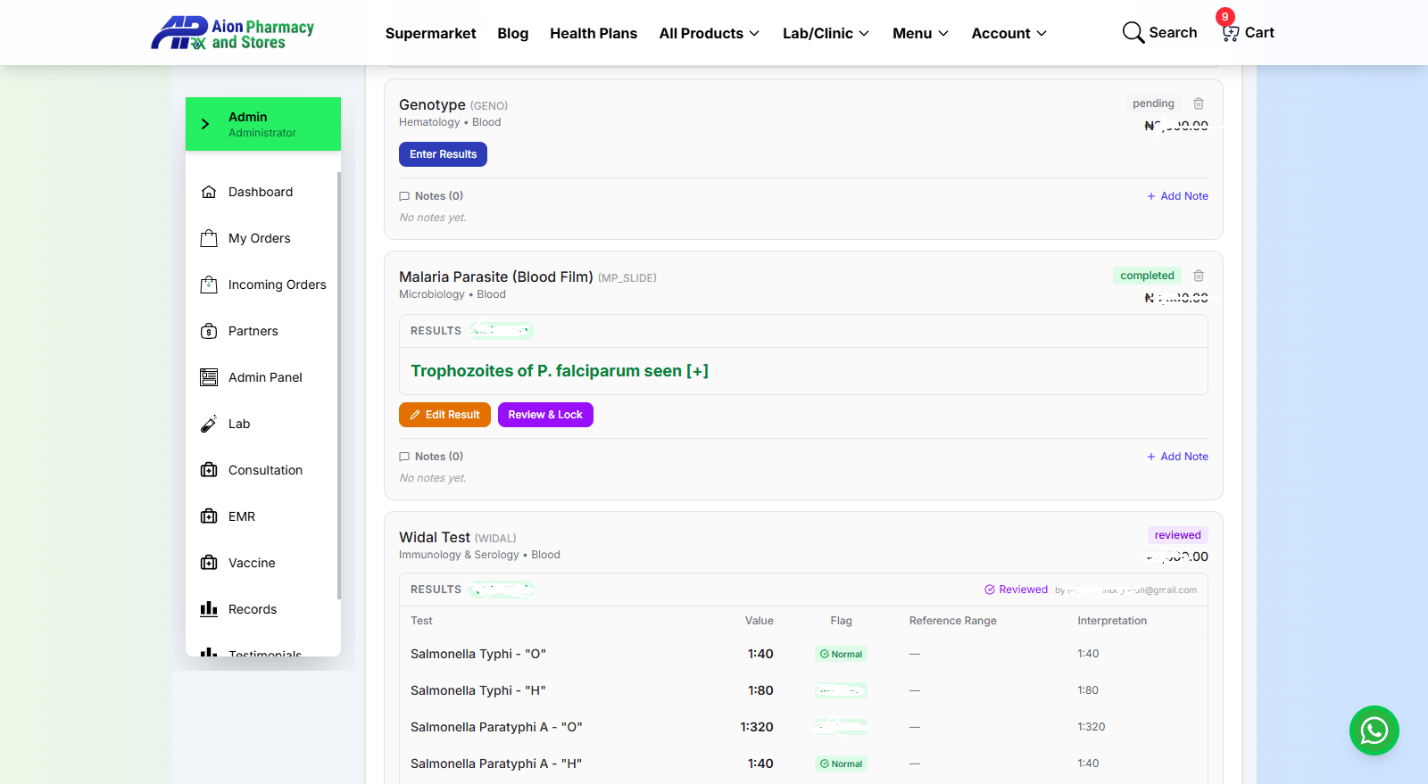The height and width of the screenshot is (784, 1428).
Task: Click the EMR medical kit icon
Action: (209, 516)
